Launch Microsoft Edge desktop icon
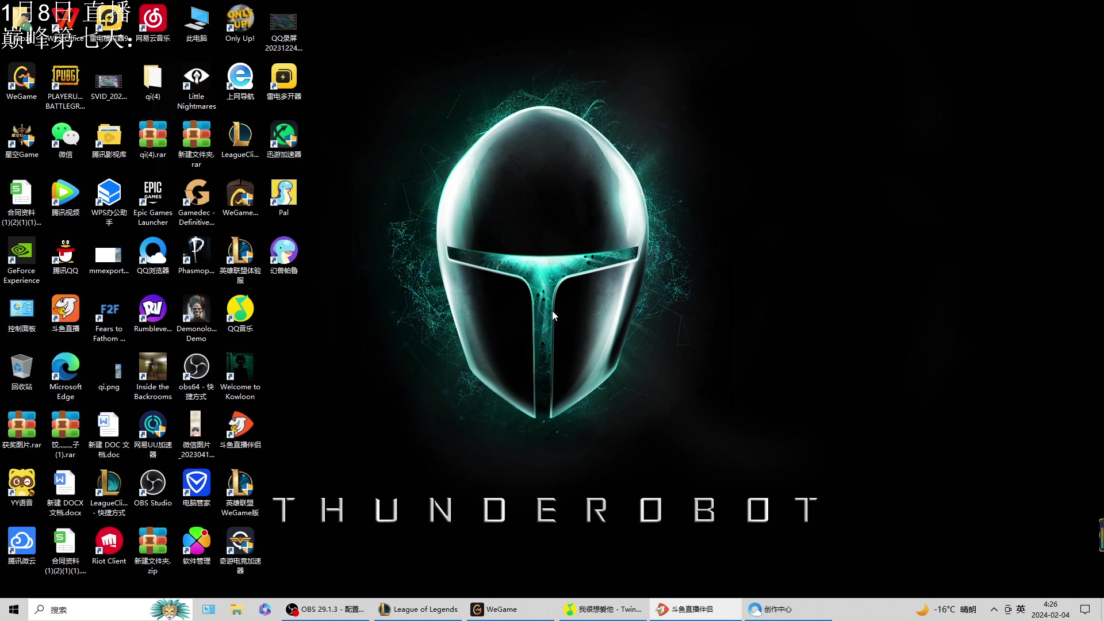 point(66,377)
